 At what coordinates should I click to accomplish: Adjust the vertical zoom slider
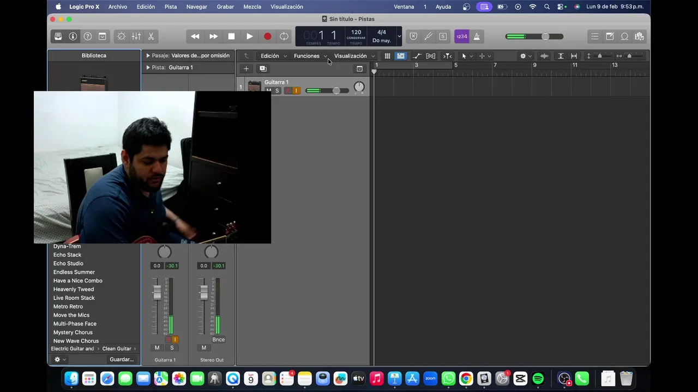pos(600,56)
